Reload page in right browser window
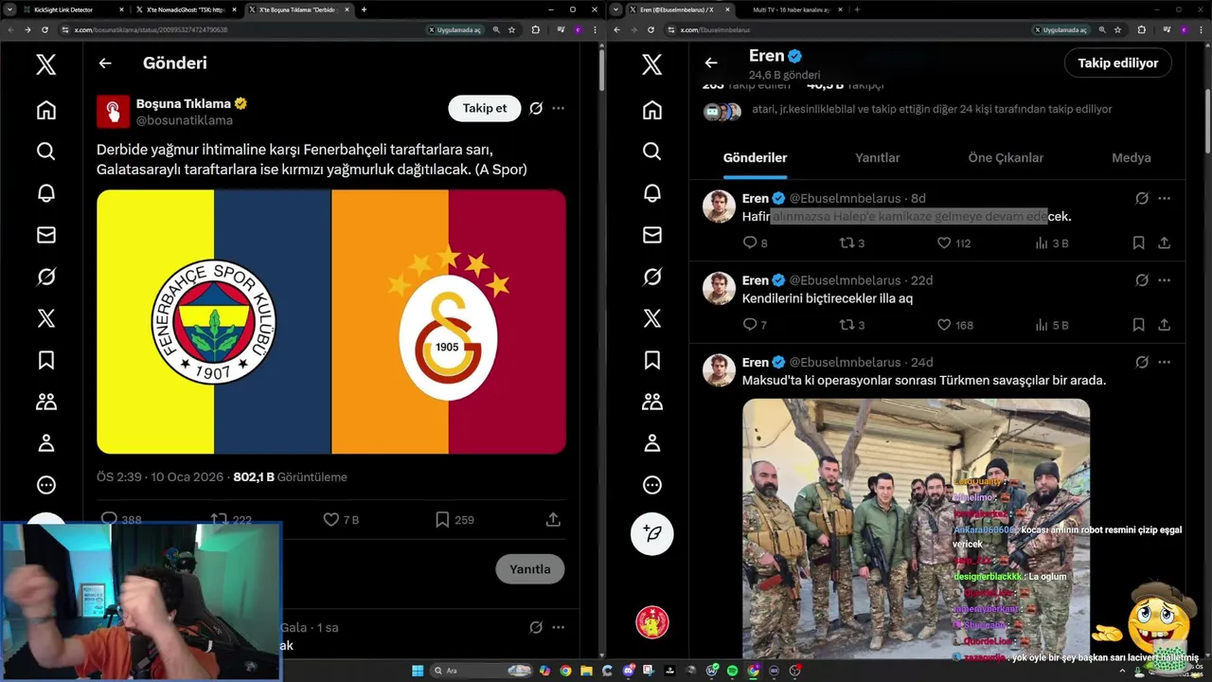 (x=652, y=29)
